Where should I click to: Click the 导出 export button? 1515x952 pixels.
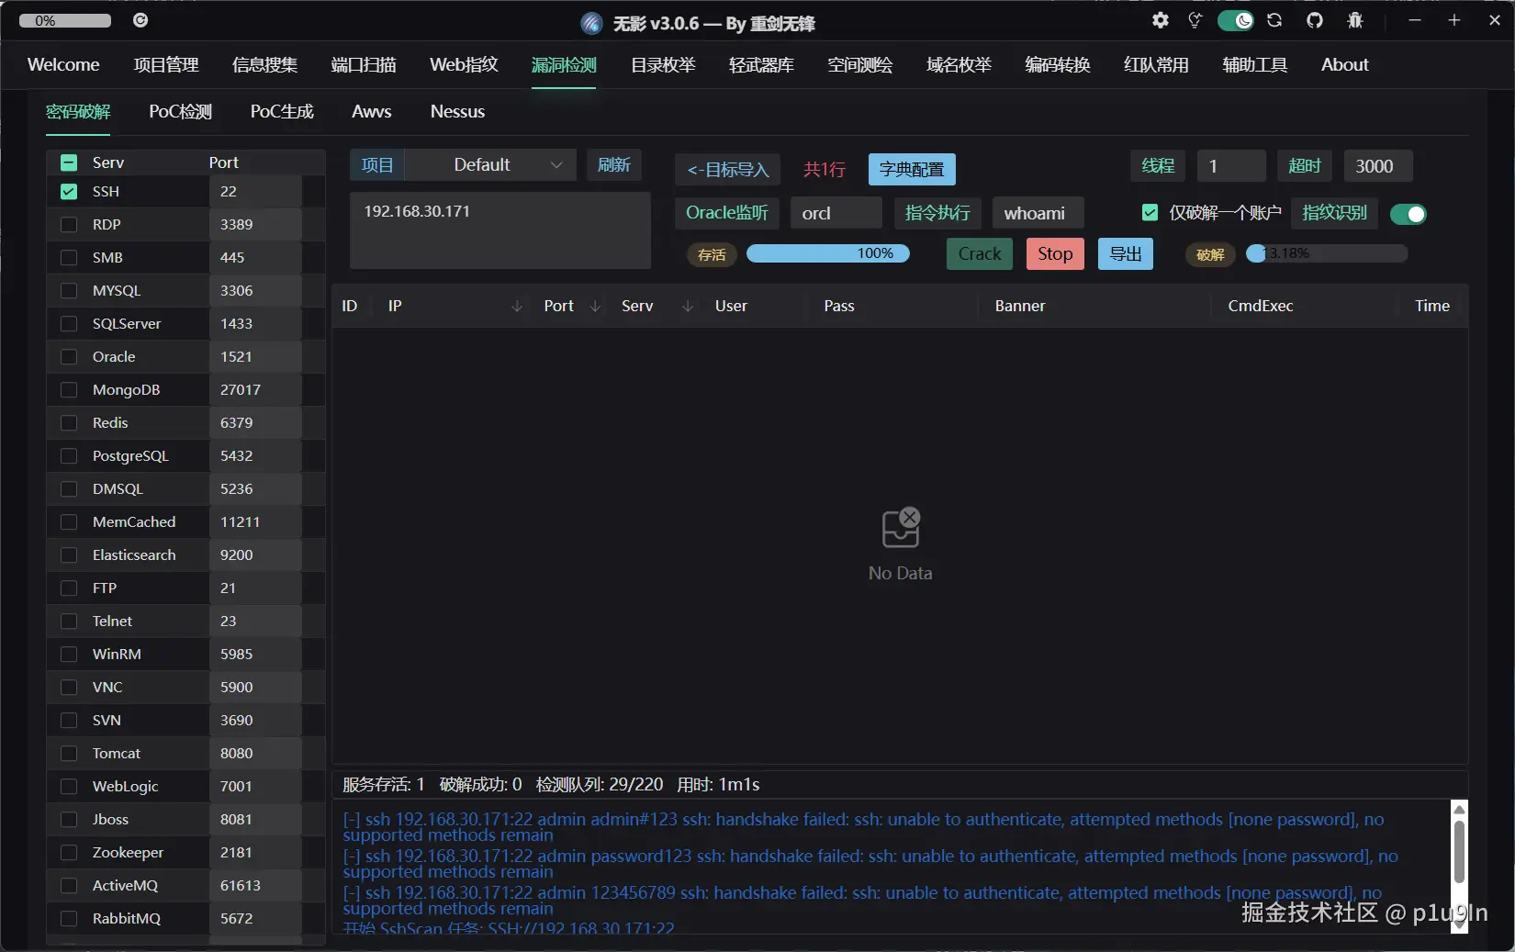tap(1126, 254)
